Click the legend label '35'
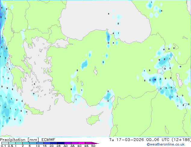The image size is (191, 147). 72,146
